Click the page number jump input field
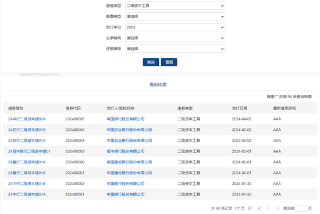 301,208
